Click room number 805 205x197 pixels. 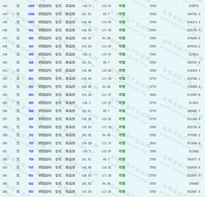31,103
